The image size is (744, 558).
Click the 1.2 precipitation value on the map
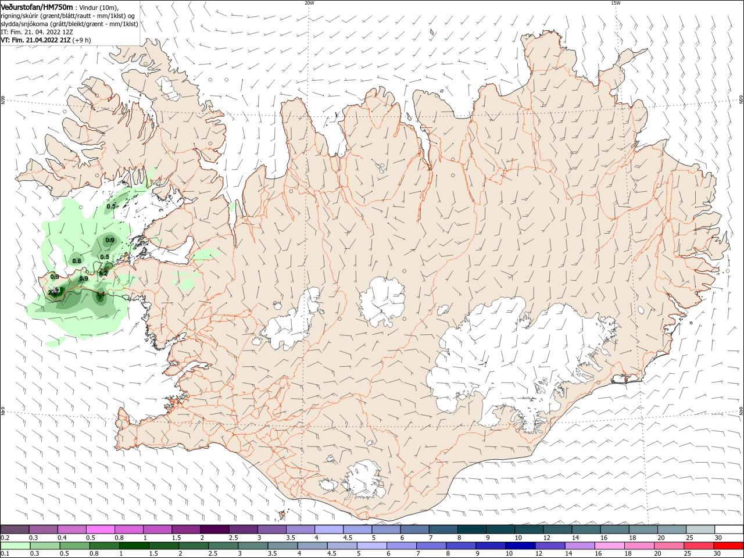coord(103,273)
